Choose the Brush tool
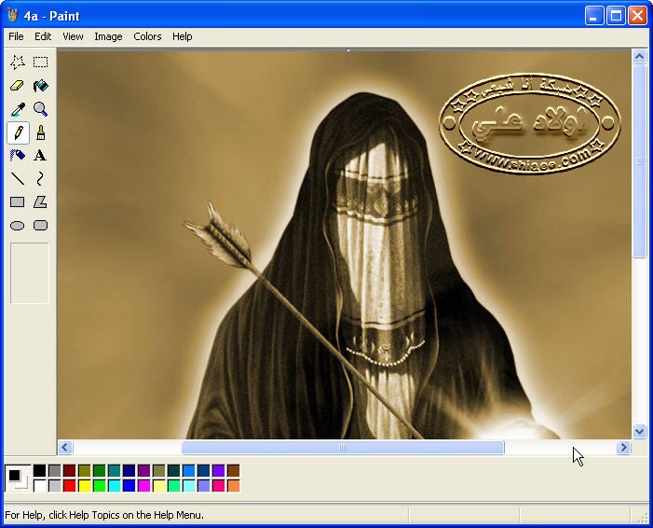The image size is (653, 528). point(40,132)
